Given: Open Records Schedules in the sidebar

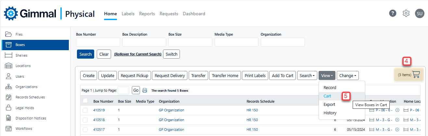Looking at the screenshot, I should (30, 97).
